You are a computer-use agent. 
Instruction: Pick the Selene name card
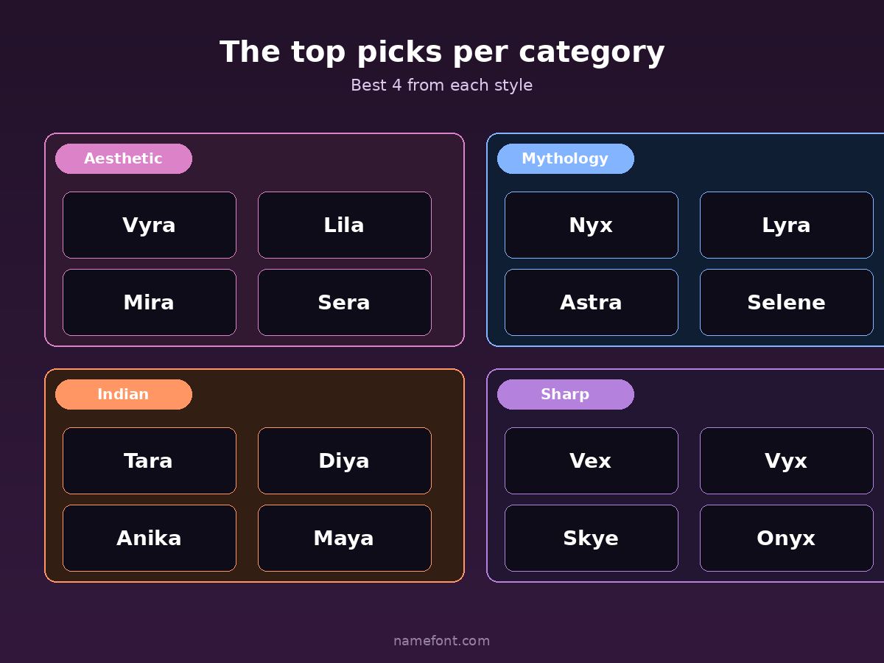coord(786,303)
